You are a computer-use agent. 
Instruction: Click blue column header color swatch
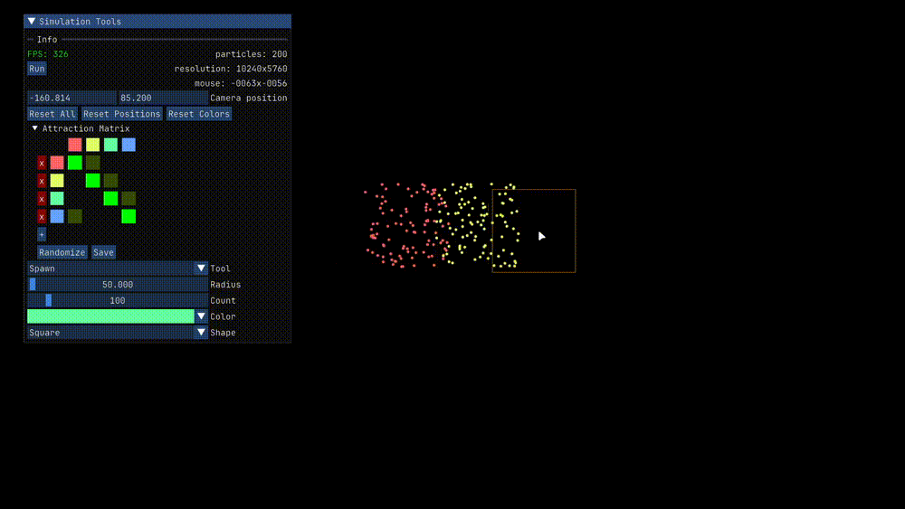(x=129, y=145)
